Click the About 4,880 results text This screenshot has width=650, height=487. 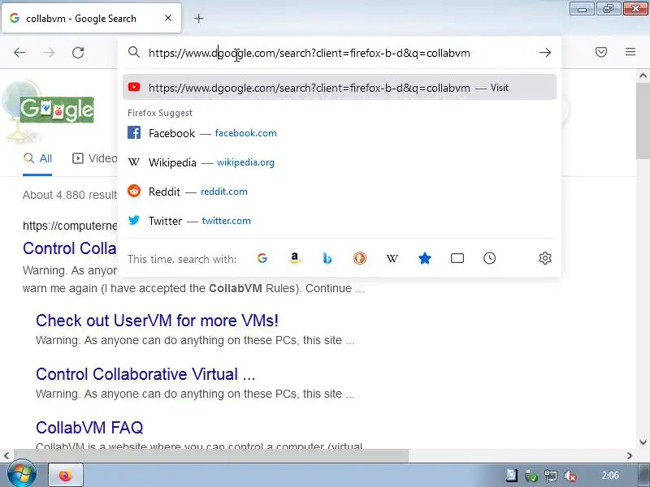point(70,195)
